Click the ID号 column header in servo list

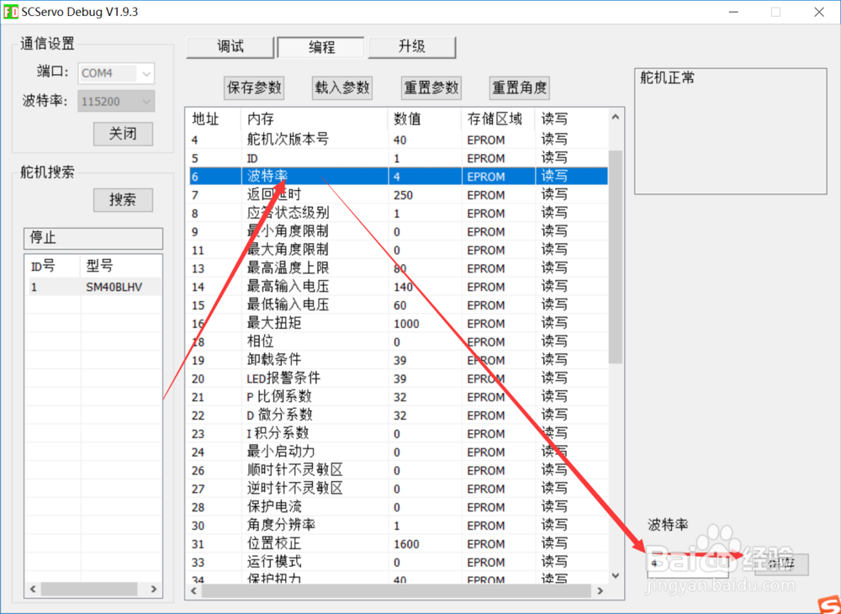(54, 266)
